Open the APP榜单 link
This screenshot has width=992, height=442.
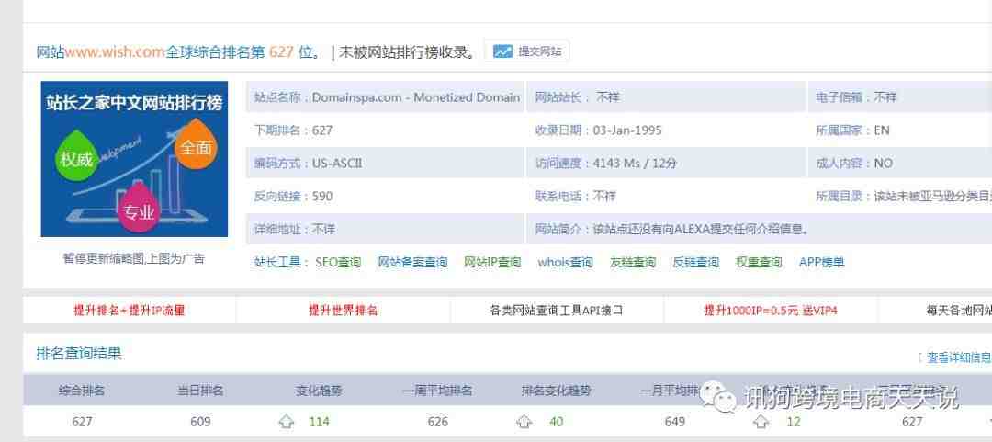click(821, 262)
